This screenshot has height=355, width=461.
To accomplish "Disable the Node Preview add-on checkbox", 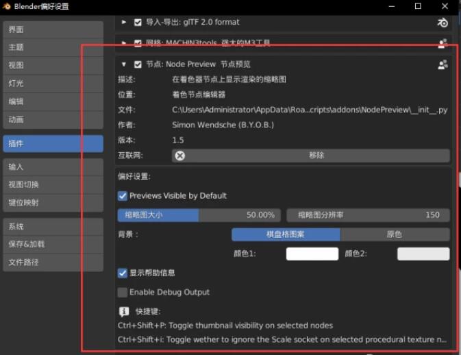I will (138, 64).
